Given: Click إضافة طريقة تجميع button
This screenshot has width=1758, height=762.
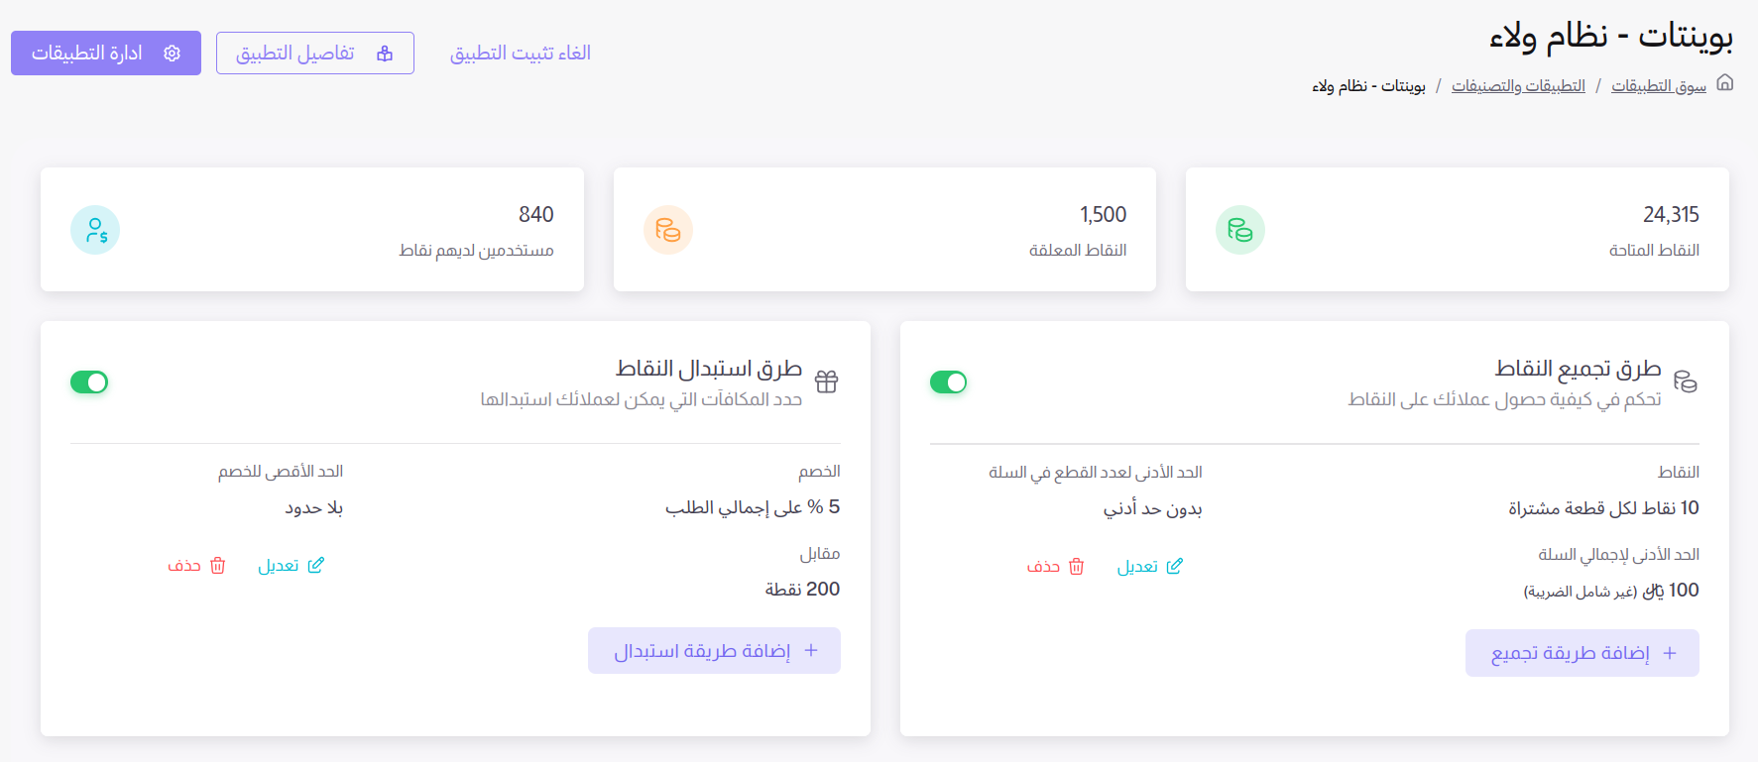Looking at the screenshot, I should [1582, 652].
